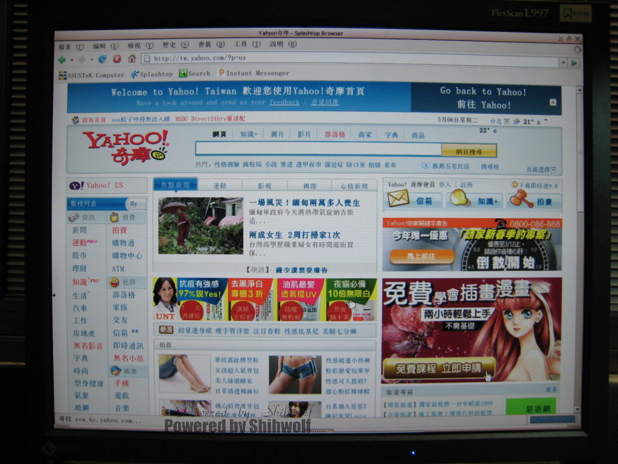This screenshot has width=618, height=464.
Task: Open 知識+ via the light bulb icon
Action: pyautogui.click(x=459, y=198)
